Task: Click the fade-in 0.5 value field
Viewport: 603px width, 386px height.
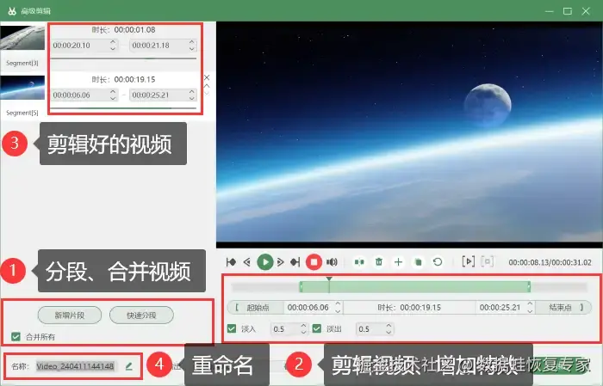Action: coord(285,328)
